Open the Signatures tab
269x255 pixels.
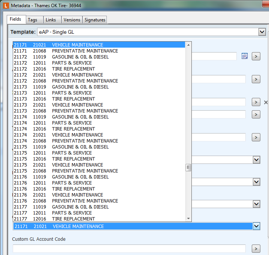(95, 20)
